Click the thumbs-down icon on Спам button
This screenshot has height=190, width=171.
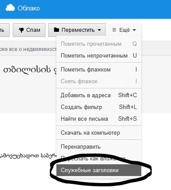[21, 30]
